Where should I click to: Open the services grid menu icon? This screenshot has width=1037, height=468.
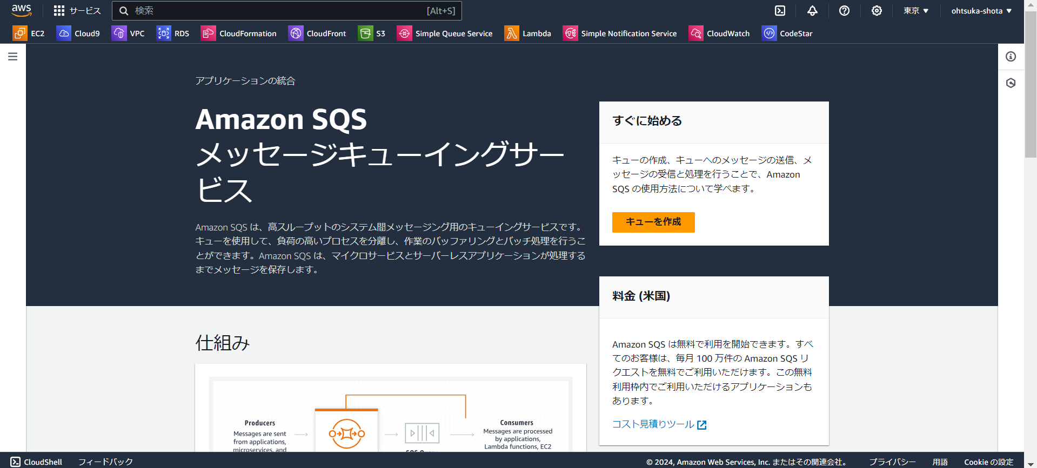[x=59, y=11]
